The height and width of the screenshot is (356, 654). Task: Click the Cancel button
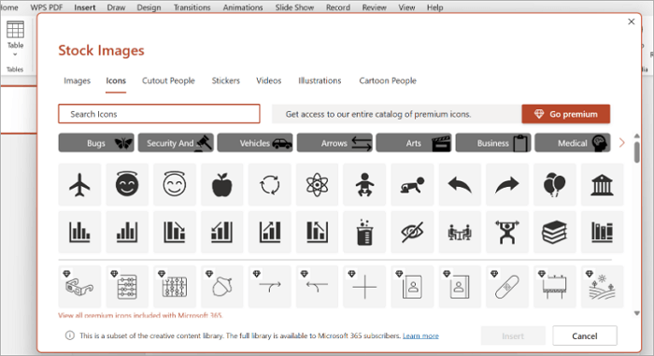point(584,336)
